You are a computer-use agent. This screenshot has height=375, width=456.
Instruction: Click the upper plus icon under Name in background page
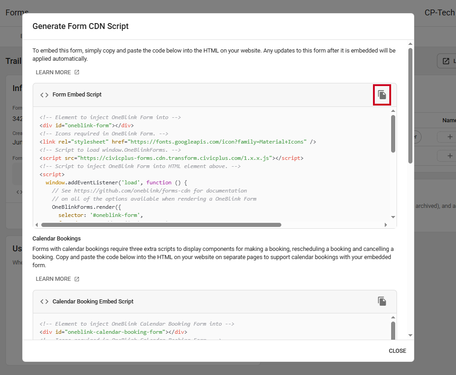pos(450,137)
